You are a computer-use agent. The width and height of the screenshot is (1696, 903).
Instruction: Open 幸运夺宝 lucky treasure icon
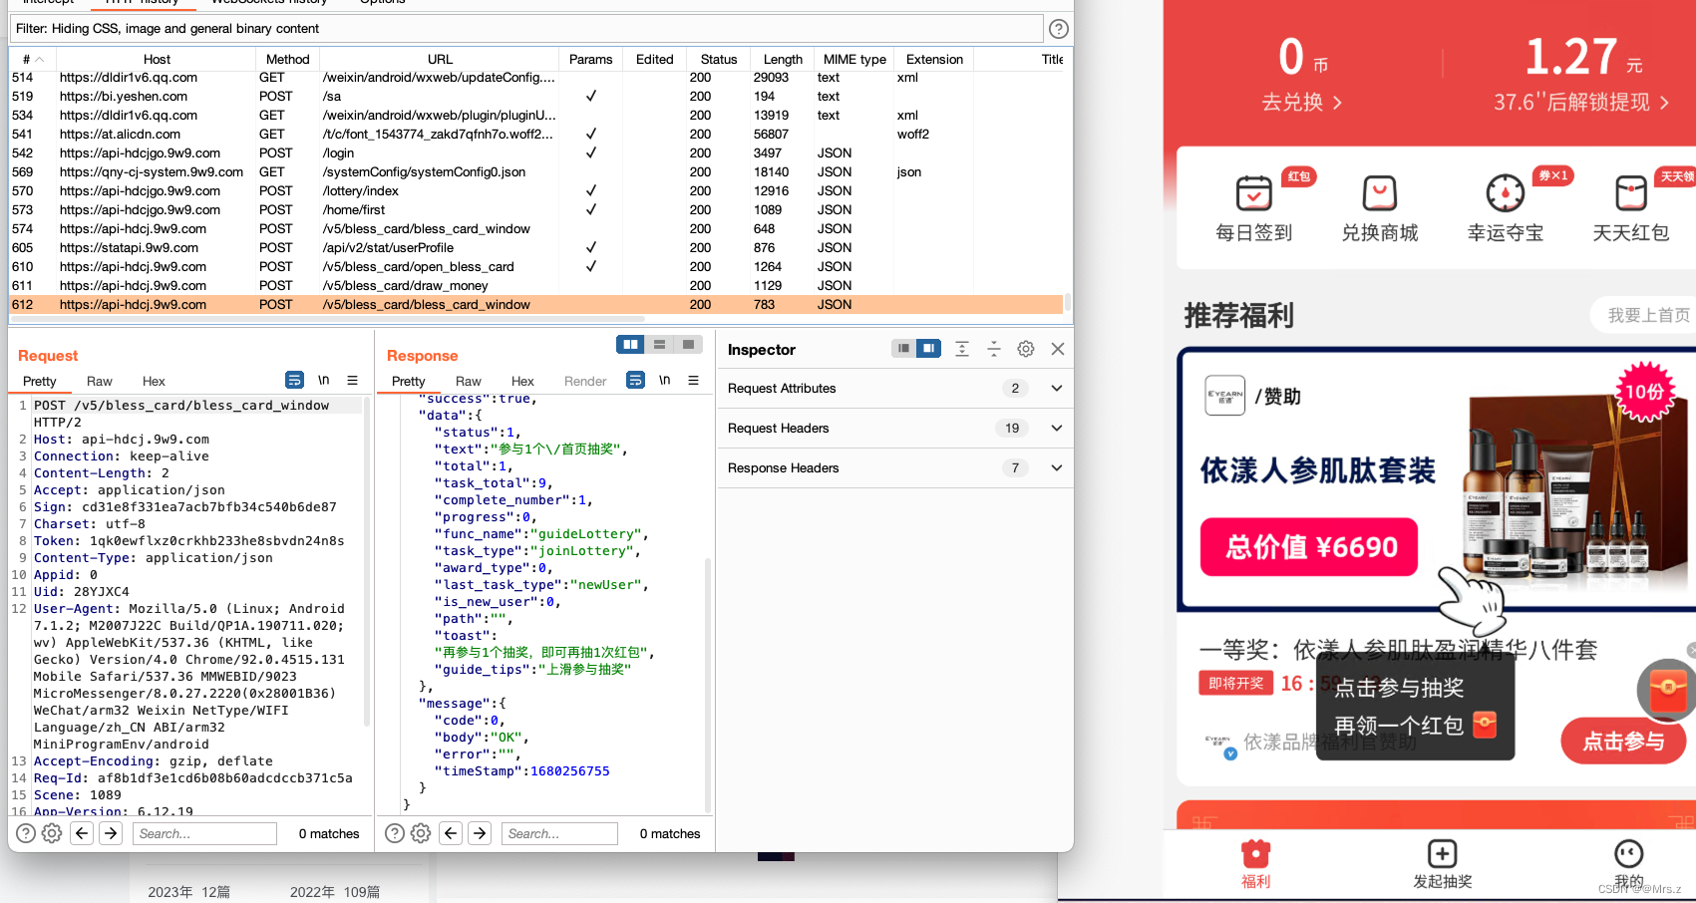pyautogui.click(x=1505, y=208)
